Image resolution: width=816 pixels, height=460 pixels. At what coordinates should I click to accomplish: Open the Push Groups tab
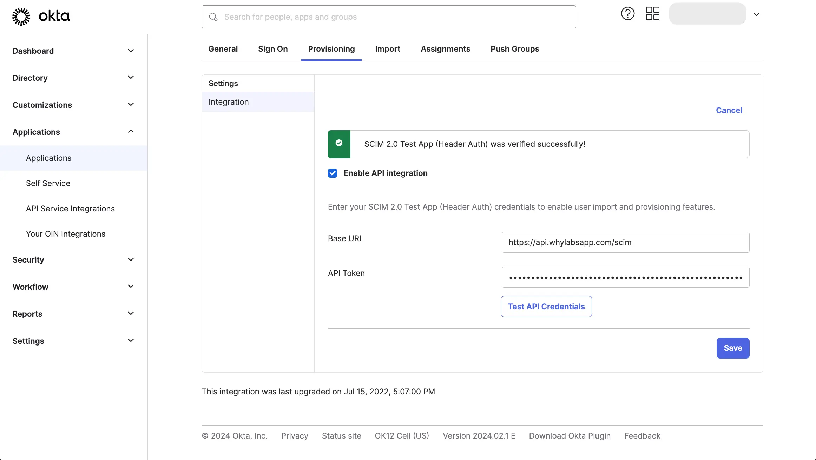(514, 49)
